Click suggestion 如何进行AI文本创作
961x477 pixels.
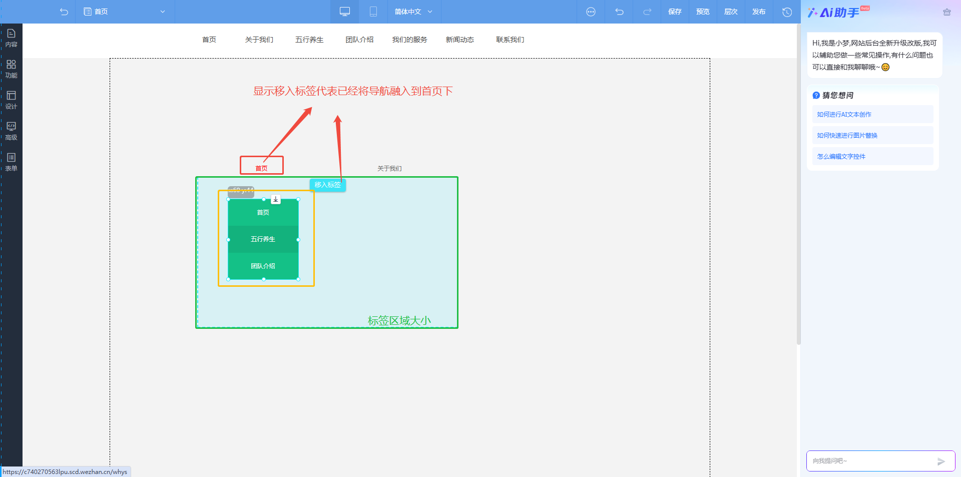pyautogui.click(x=872, y=114)
